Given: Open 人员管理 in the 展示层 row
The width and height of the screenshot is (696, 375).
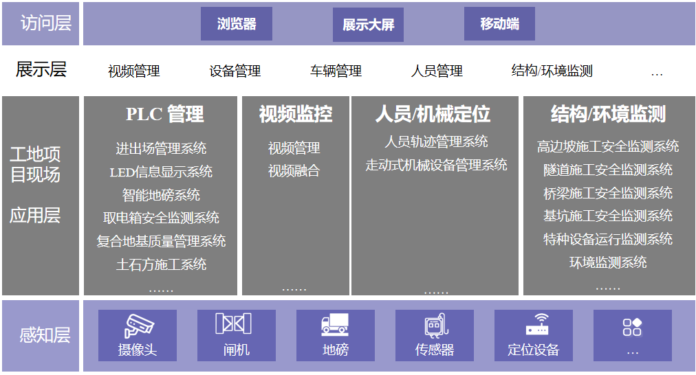Looking at the screenshot, I should tap(437, 71).
